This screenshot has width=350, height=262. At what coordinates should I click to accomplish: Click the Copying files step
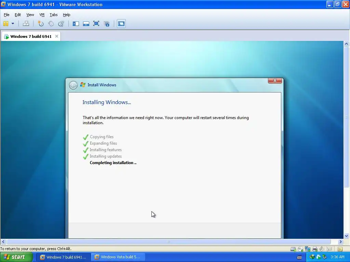(102, 137)
